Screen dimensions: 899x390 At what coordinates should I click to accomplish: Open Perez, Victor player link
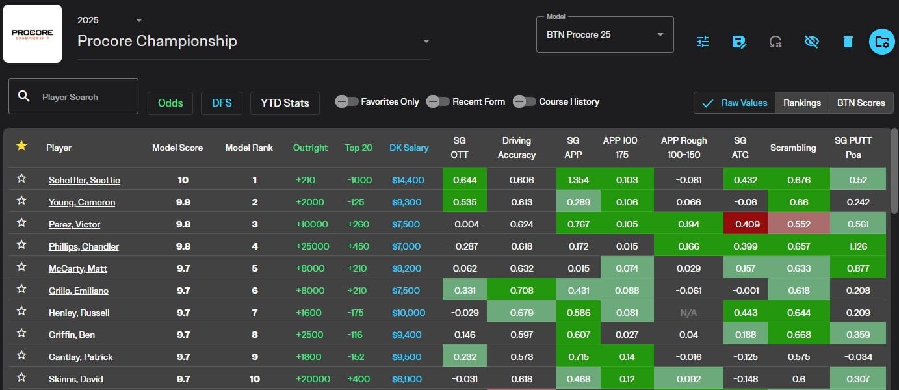[x=75, y=224]
